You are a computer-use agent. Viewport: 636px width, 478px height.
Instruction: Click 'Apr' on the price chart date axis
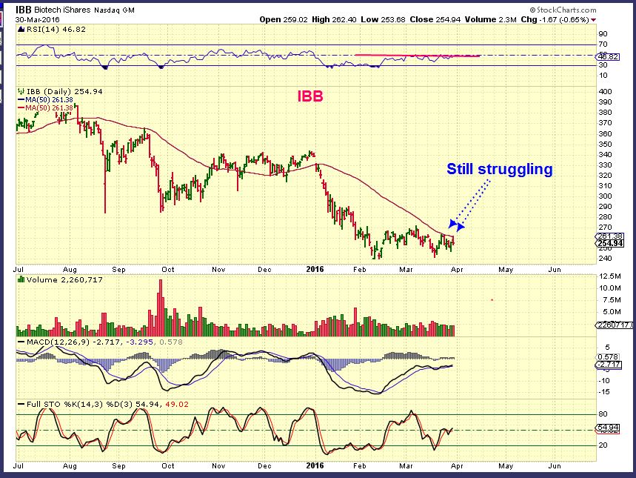tap(457, 269)
